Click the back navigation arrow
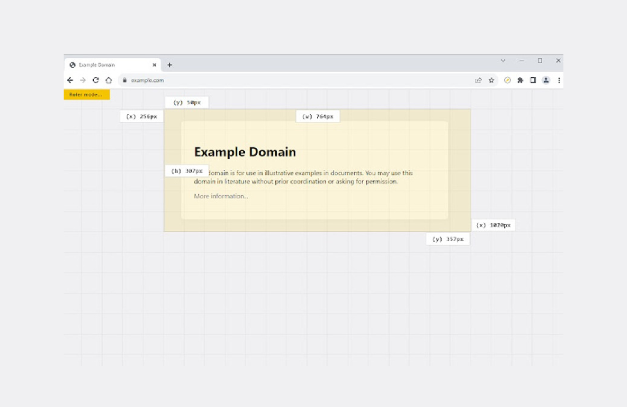Image resolution: width=627 pixels, height=407 pixels. (71, 80)
